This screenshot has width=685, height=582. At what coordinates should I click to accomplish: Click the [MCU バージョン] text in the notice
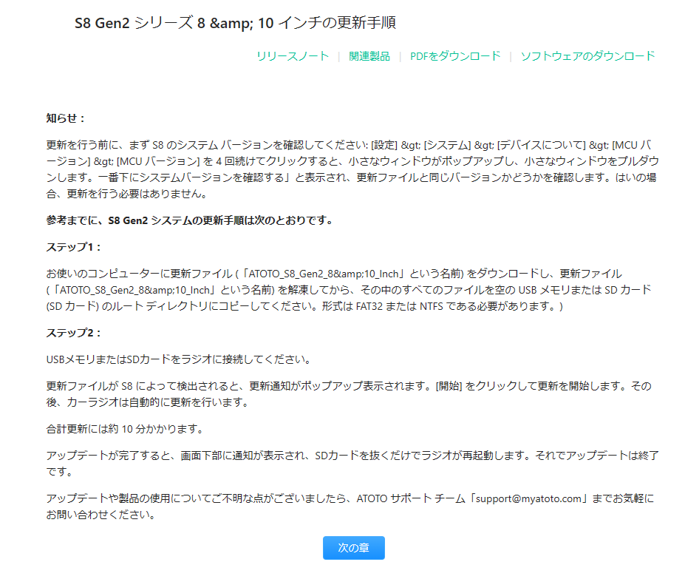click(157, 161)
